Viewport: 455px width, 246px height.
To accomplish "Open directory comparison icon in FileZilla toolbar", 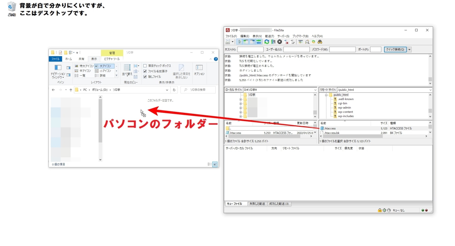I will 307,42.
